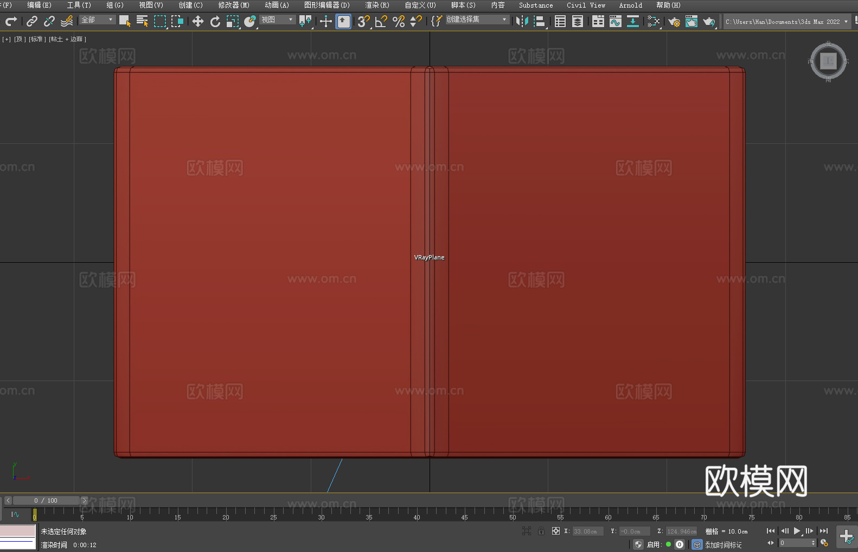858x552 pixels.
Task: Click timeline next frame arrow
Action: 84,500
